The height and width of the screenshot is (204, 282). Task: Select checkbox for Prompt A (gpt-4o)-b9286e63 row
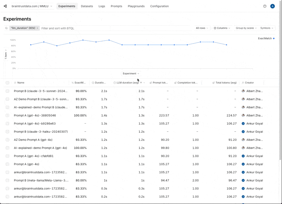pyautogui.click(x=7, y=124)
